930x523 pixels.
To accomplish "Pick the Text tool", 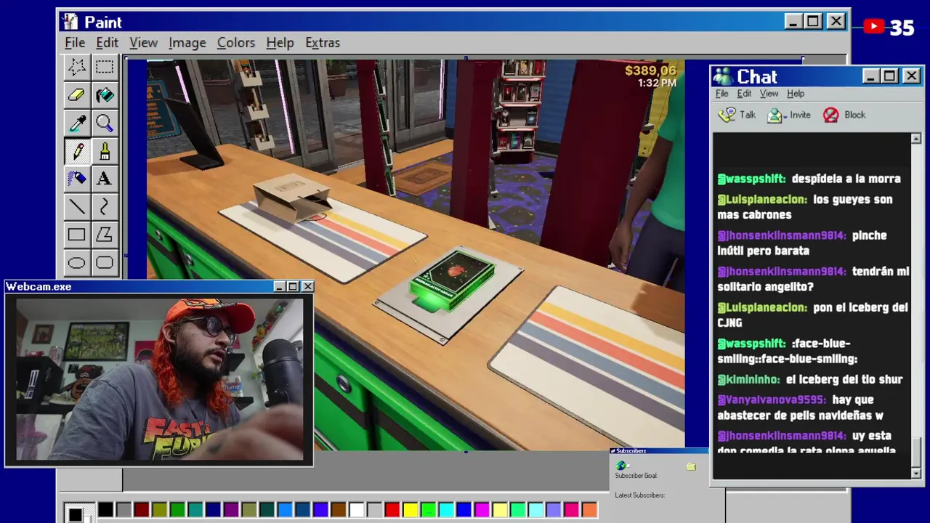I will 104,179.
